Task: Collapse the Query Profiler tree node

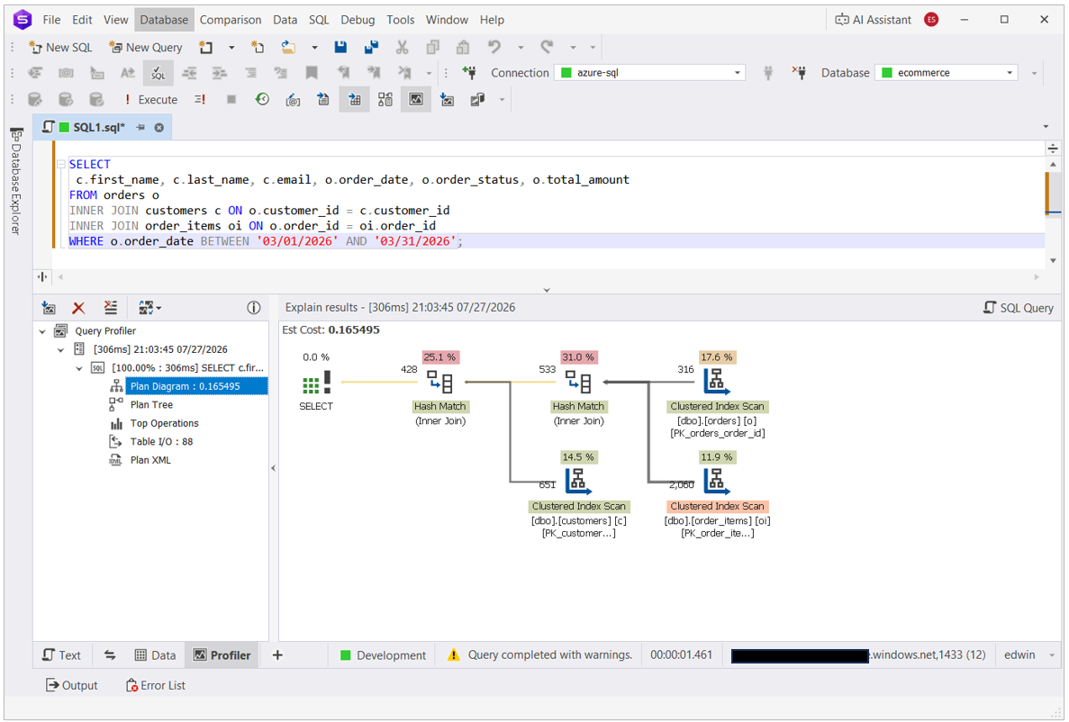Action: 42,331
